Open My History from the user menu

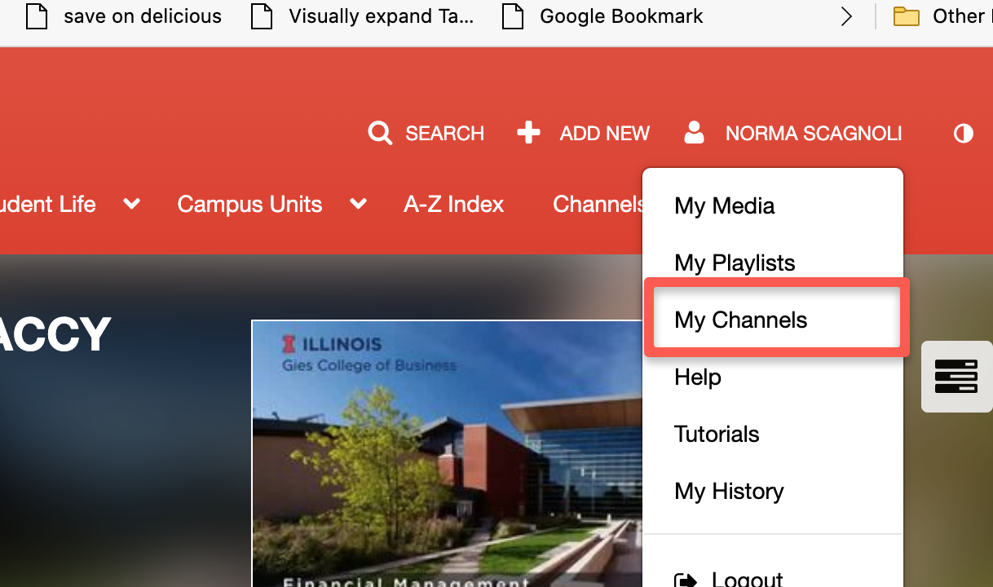coord(729,491)
